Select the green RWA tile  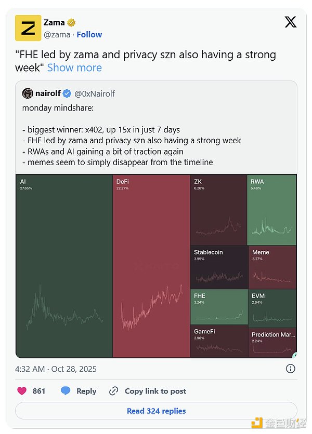(272, 210)
